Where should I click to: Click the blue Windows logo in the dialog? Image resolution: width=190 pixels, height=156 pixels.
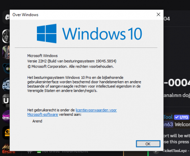47,33
